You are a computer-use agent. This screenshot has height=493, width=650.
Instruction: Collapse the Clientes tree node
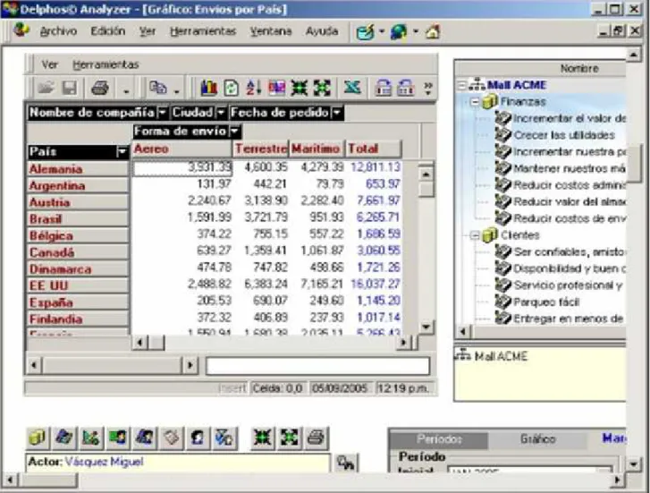point(475,235)
